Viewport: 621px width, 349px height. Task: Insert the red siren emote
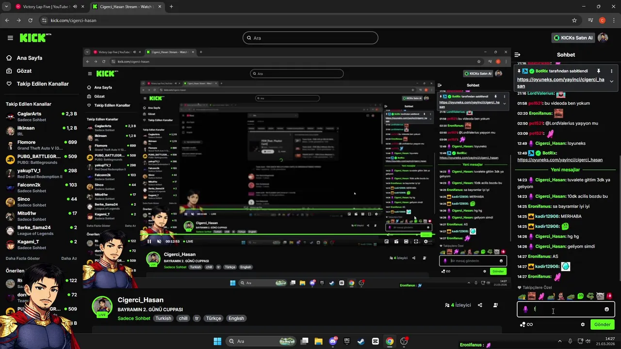(609, 296)
